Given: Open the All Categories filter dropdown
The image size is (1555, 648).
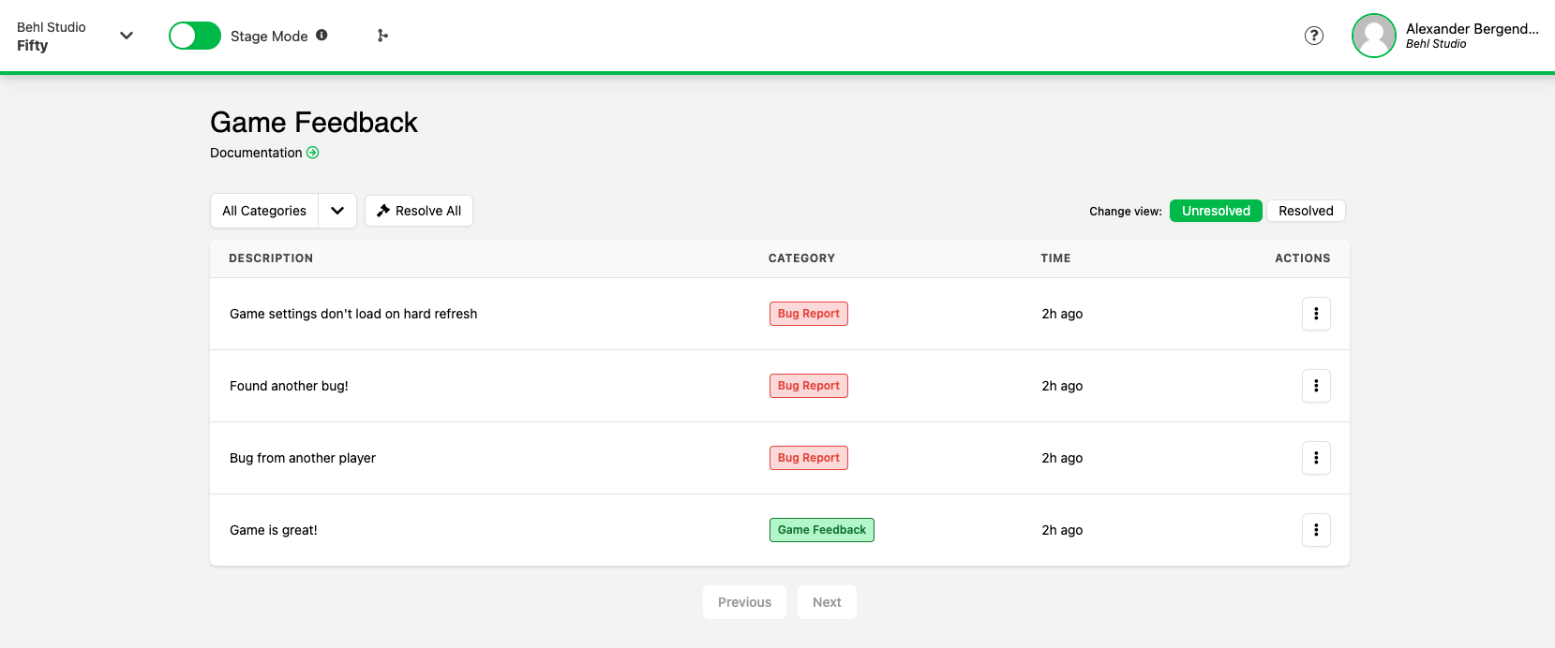Looking at the screenshot, I should coord(264,211).
